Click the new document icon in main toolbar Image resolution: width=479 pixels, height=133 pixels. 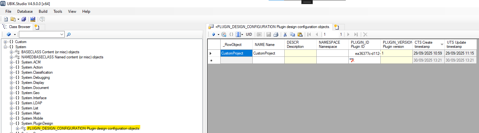click(x=6, y=19)
